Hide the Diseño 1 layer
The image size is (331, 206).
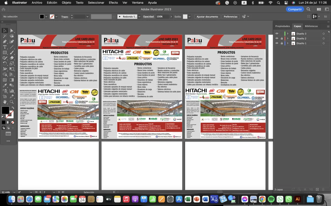pyautogui.click(x=277, y=43)
